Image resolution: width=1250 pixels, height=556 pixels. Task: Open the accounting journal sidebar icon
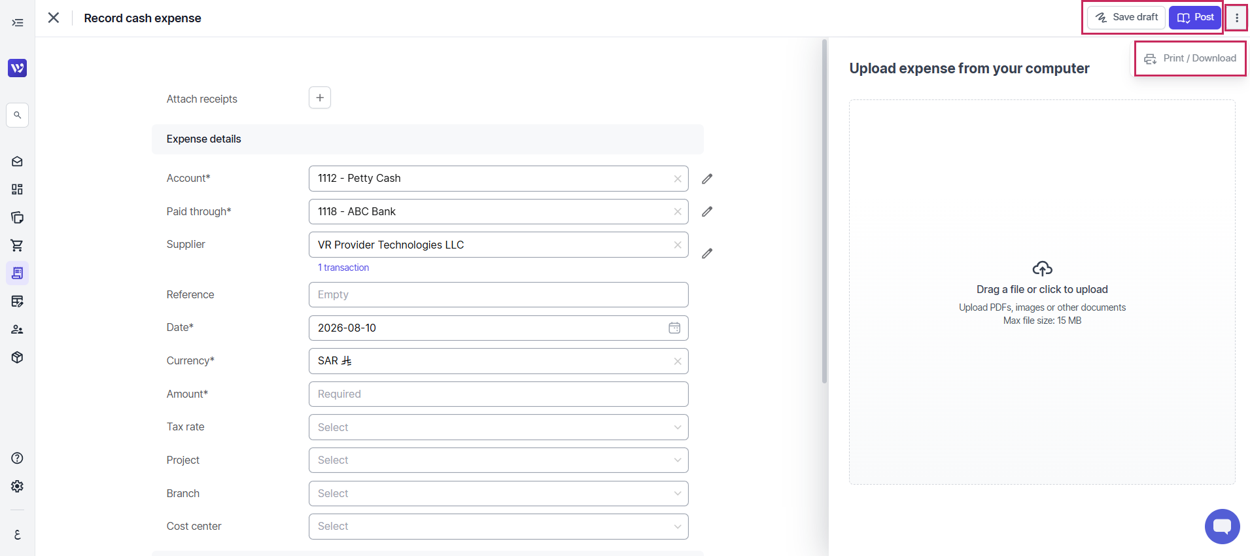(18, 302)
